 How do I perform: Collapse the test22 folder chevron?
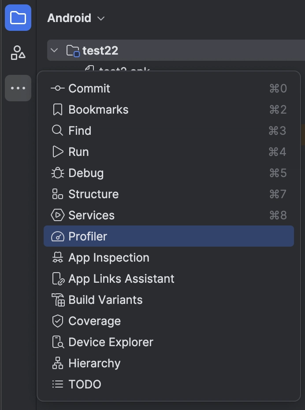pyautogui.click(x=54, y=50)
